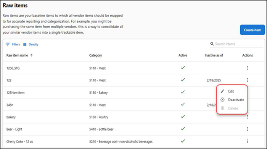The height and width of the screenshot is (149, 267).
Task: Select Cherry Coke - 12 oz item name
Action: 19,141
